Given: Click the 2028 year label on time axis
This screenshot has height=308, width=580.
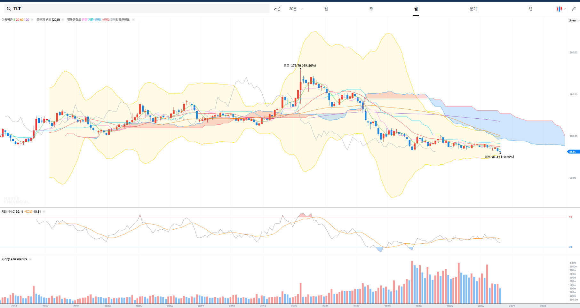Looking at the screenshot, I should point(543,306).
